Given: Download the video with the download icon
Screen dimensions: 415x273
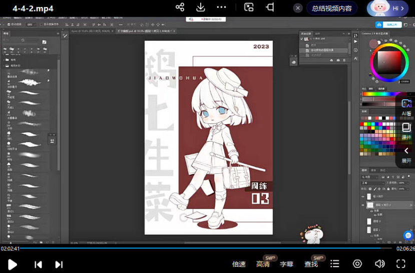Looking at the screenshot, I should (x=201, y=7).
